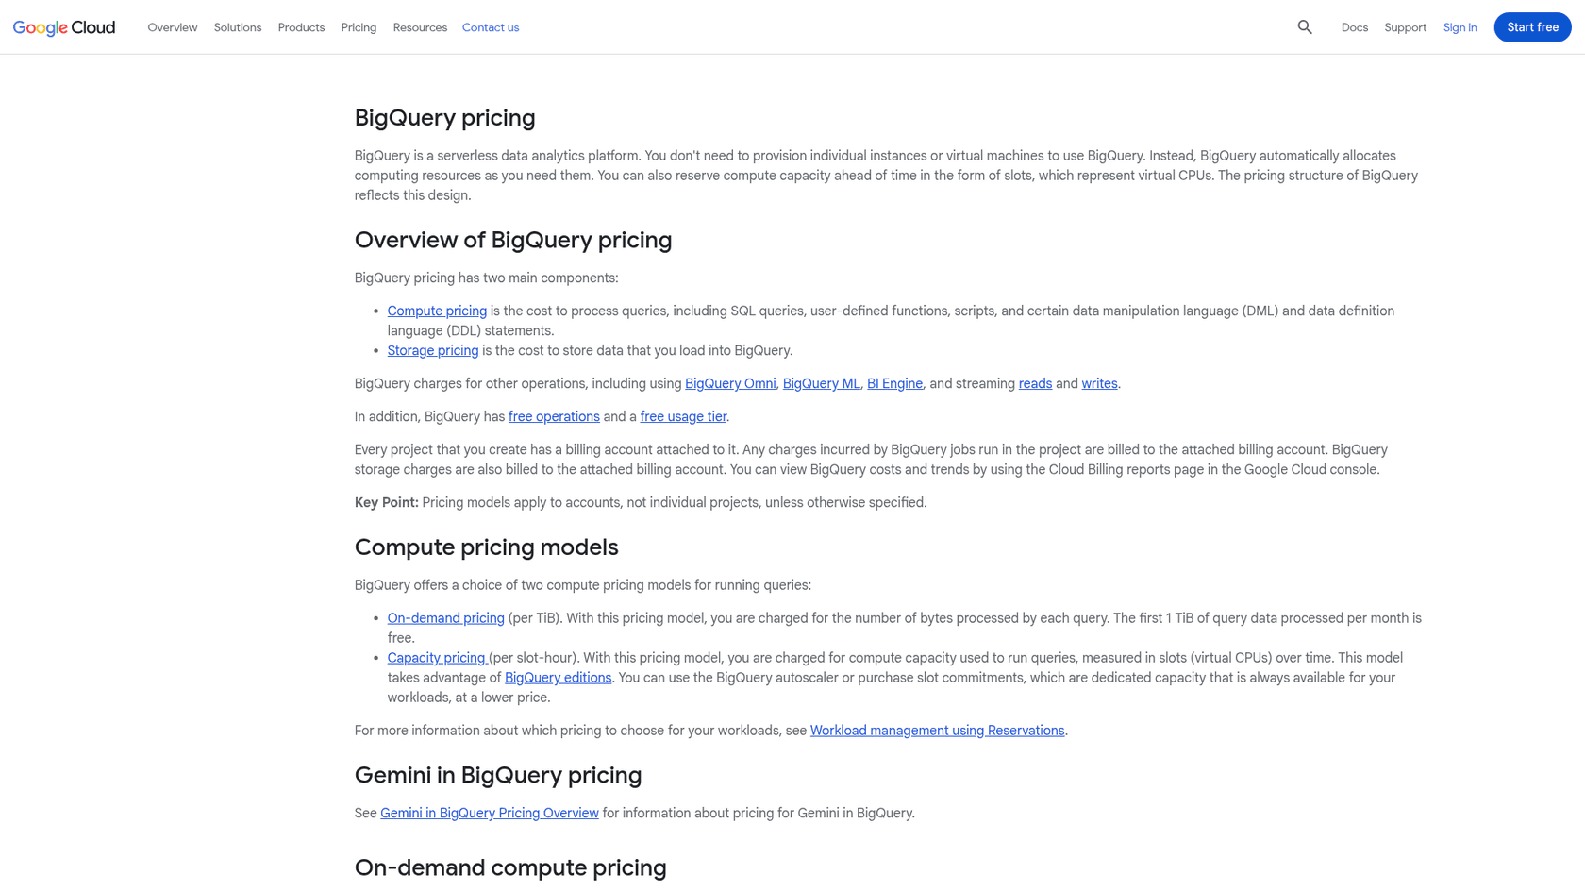The image size is (1585, 892).
Task: Click Sign in
Action: (x=1460, y=27)
